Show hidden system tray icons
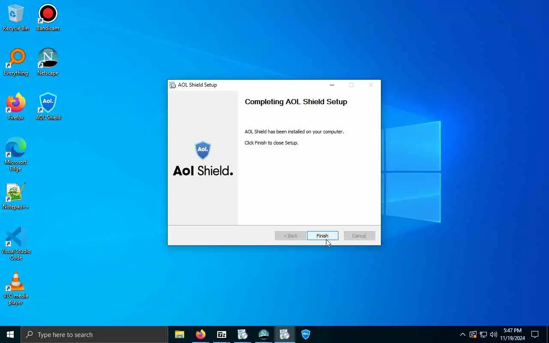Screen dimensions: 549x343 (462, 334)
